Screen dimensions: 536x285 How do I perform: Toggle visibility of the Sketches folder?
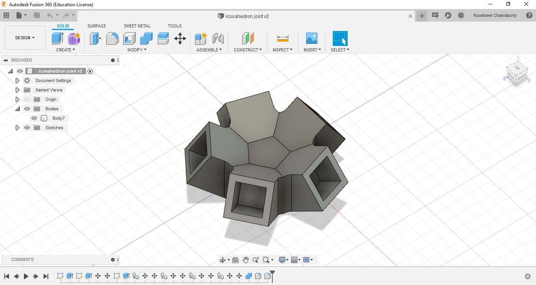[27, 128]
